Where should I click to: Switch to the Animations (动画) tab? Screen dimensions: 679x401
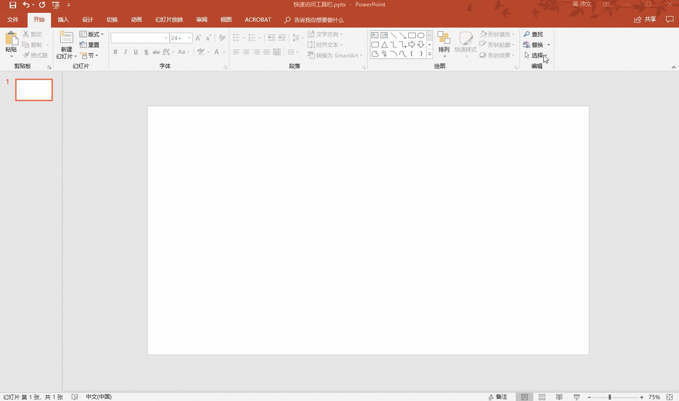pyautogui.click(x=136, y=20)
